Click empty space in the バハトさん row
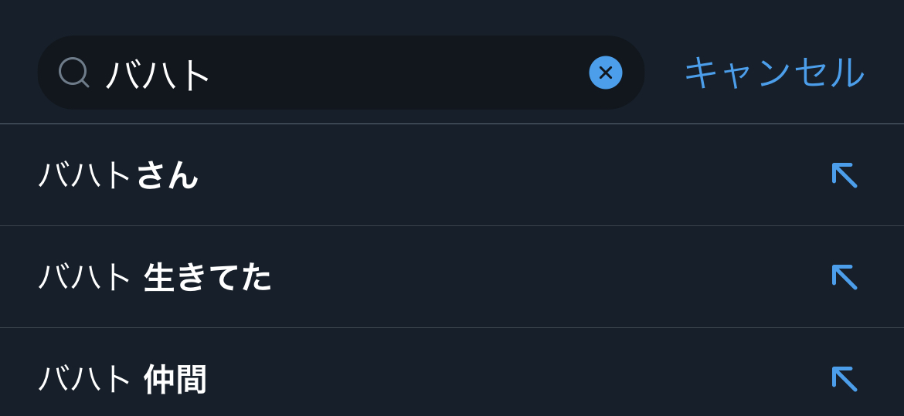The height and width of the screenshot is (416, 904). pyautogui.click(x=502, y=175)
